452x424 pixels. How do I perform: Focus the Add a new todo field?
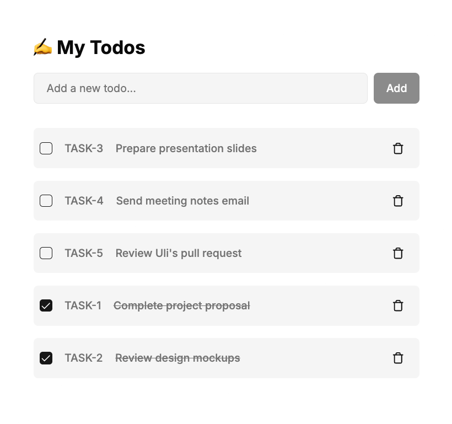click(201, 88)
